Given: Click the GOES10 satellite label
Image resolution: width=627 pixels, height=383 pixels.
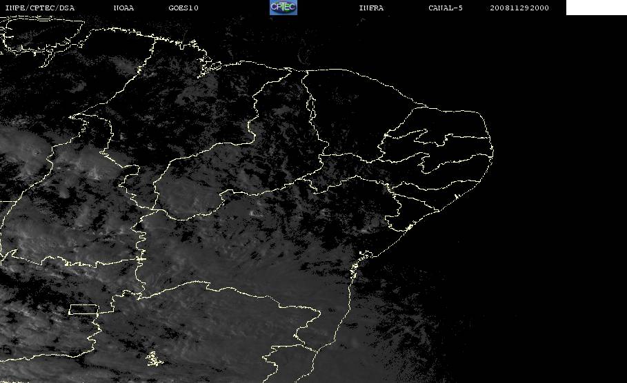Looking at the screenshot, I should click(183, 8).
